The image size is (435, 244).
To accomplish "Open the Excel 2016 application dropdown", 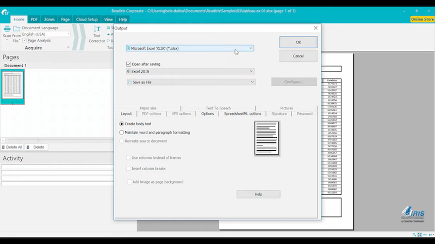I will [x=190, y=71].
